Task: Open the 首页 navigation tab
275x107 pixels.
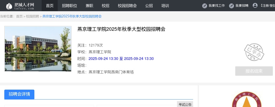Action: point(50,6)
